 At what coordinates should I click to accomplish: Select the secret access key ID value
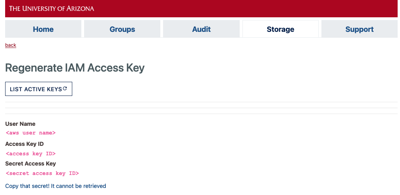[x=42, y=173]
